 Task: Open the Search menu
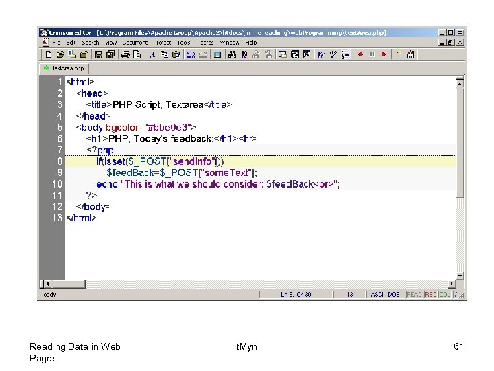click(91, 43)
